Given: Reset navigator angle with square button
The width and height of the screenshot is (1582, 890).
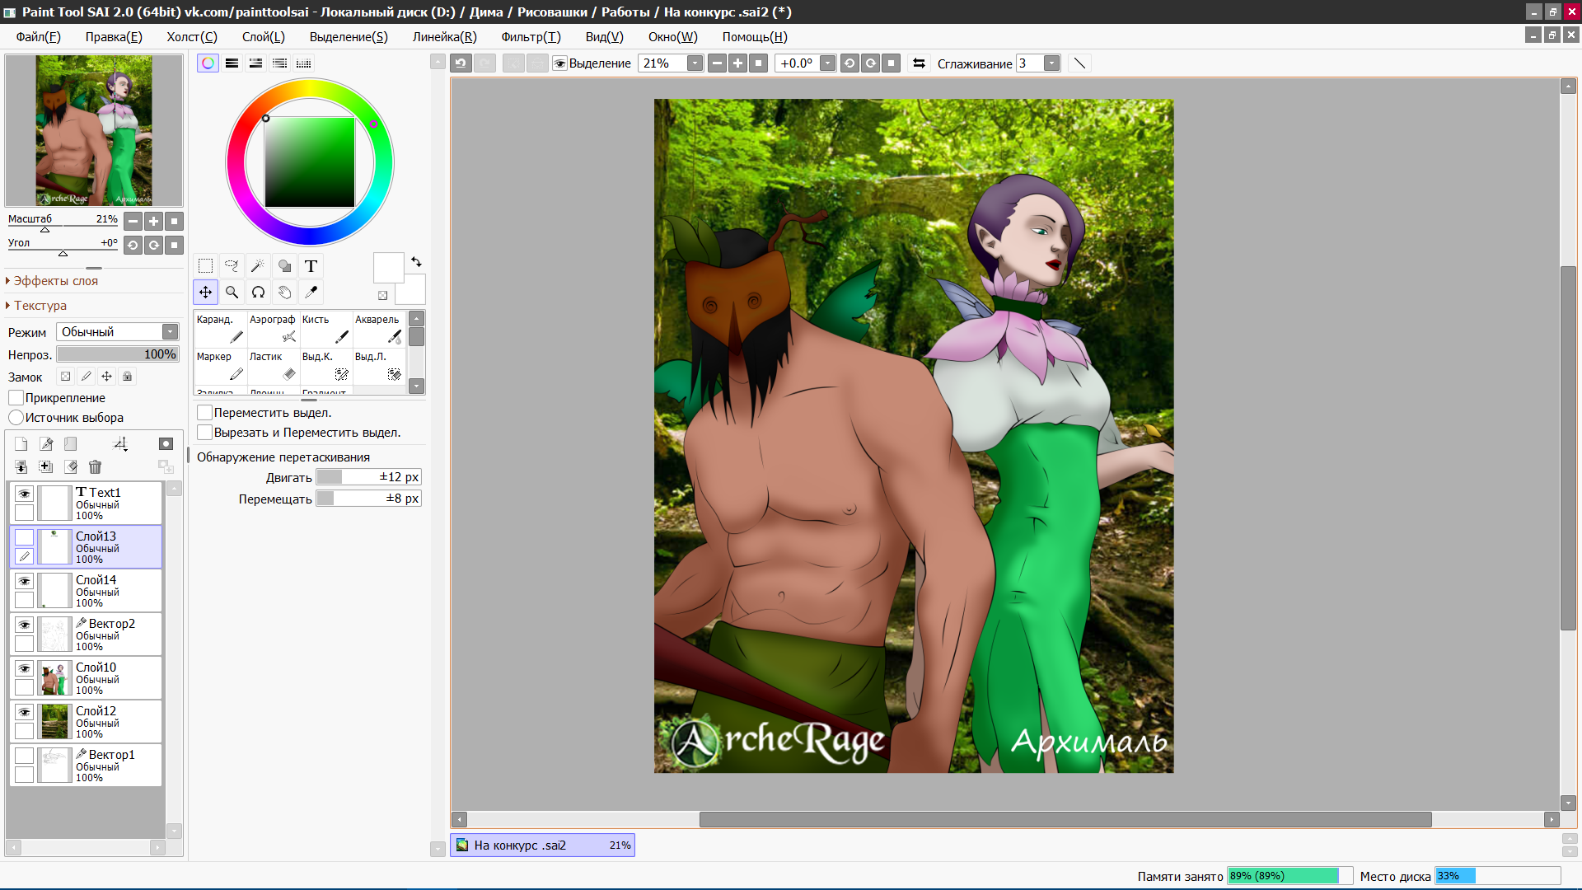Looking at the screenshot, I should tap(174, 246).
